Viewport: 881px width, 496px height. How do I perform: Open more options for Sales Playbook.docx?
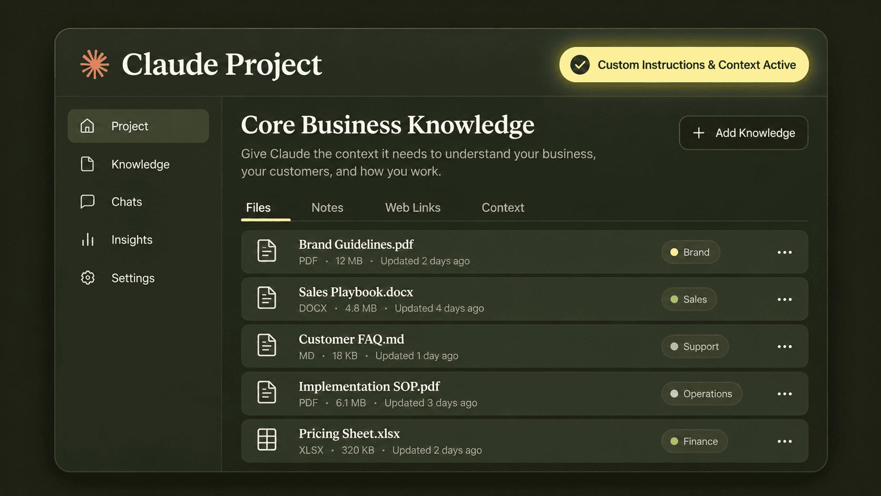pyautogui.click(x=785, y=299)
